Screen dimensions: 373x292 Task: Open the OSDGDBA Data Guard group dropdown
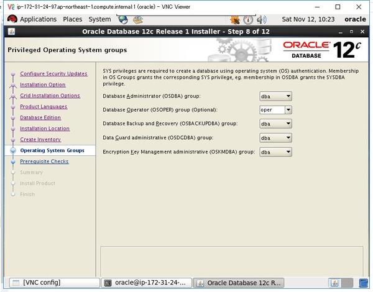pyautogui.click(x=275, y=138)
